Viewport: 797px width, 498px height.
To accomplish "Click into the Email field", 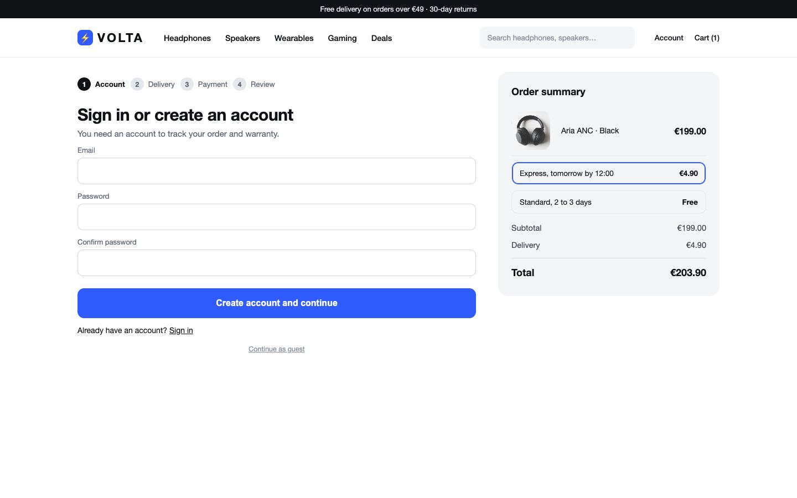I will tap(277, 171).
